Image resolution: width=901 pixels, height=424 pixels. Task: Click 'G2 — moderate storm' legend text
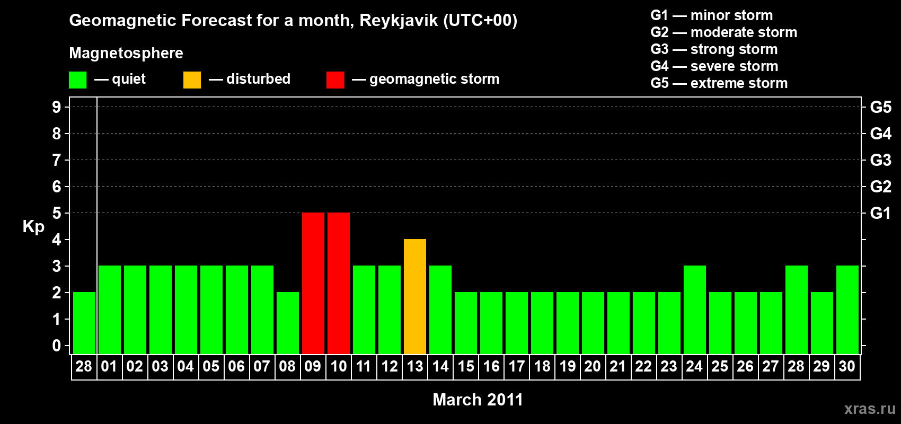tap(724, 32)
